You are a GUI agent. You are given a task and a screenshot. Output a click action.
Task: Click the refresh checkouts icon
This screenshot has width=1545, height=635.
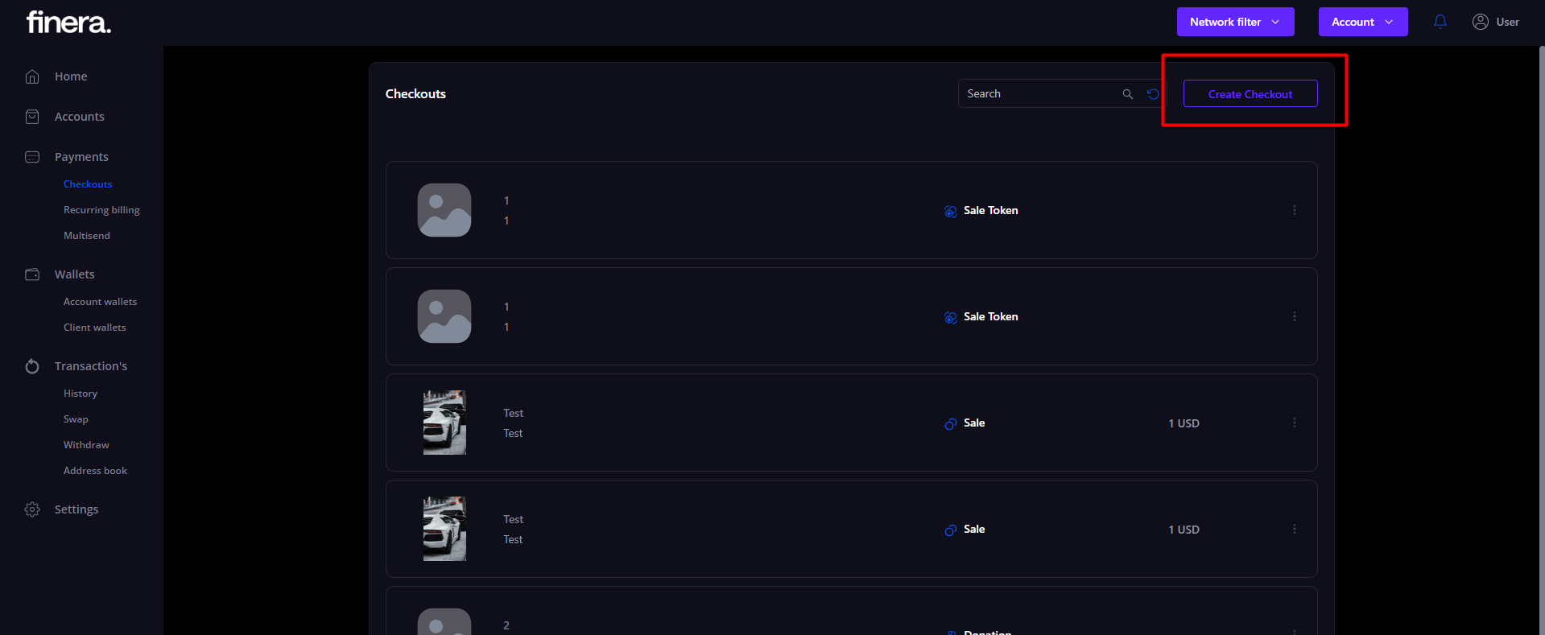pos(1153,94)
